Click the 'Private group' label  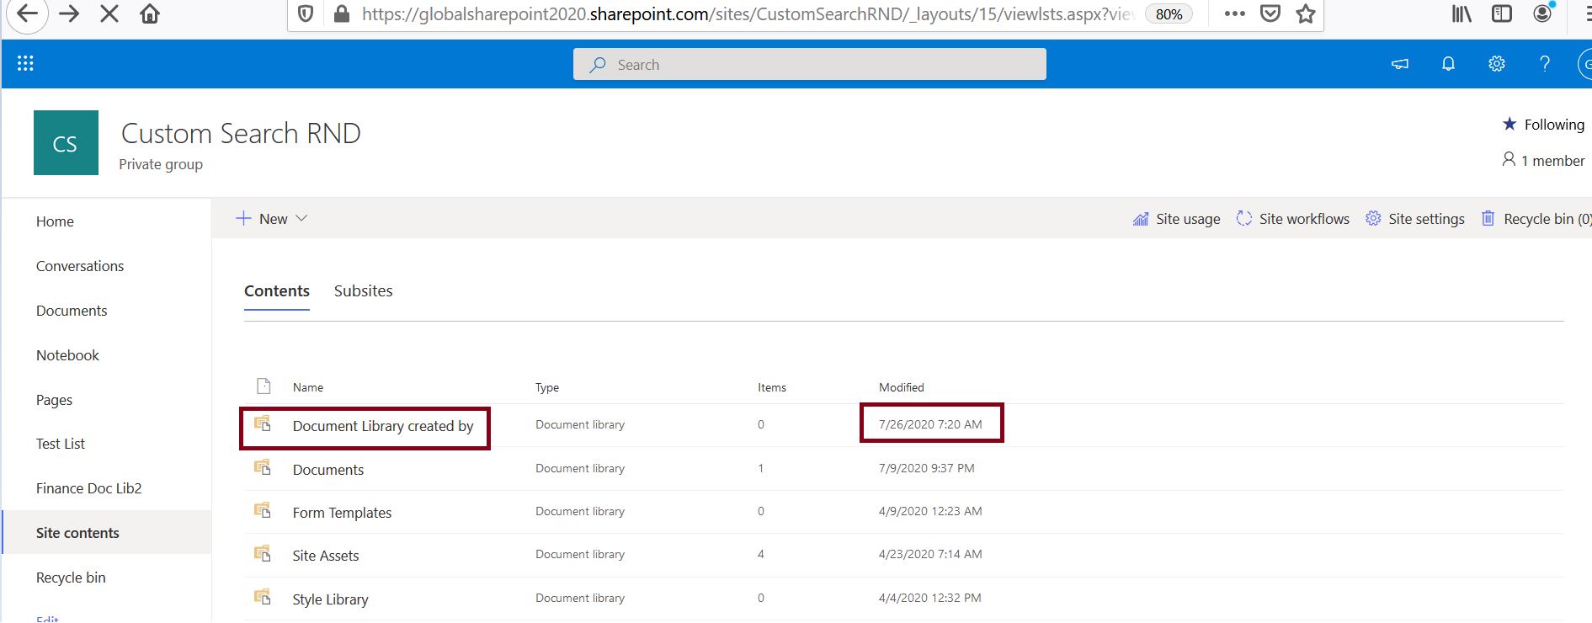click(x=161, y=164)
